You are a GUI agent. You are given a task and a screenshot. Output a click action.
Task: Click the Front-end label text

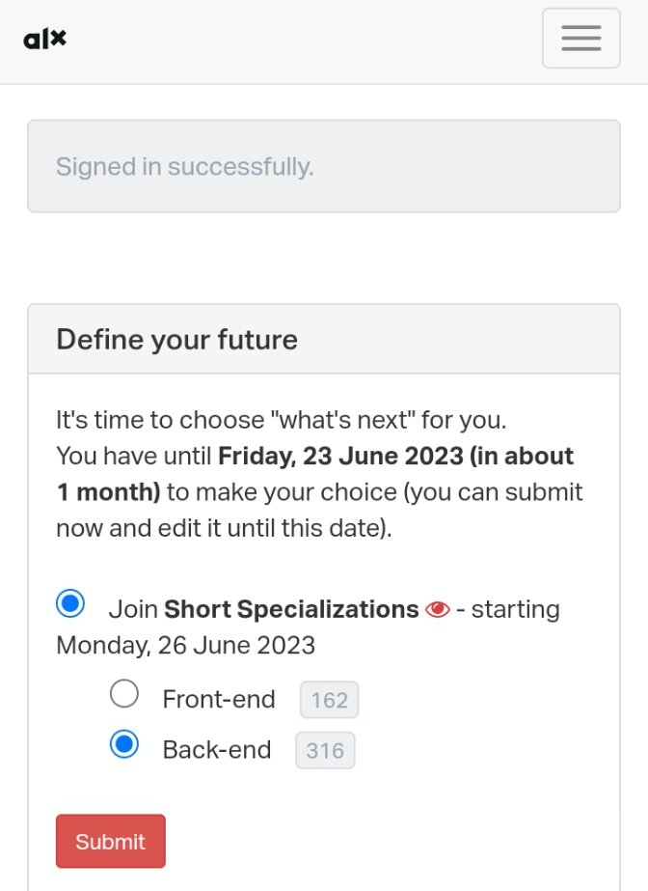tap(219, 699)
